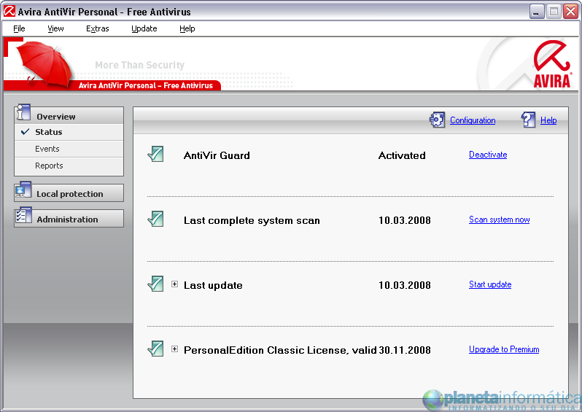Screen dimensions: 582x412
Task: Click the Activated status text
Action: (x=402, y=155)
